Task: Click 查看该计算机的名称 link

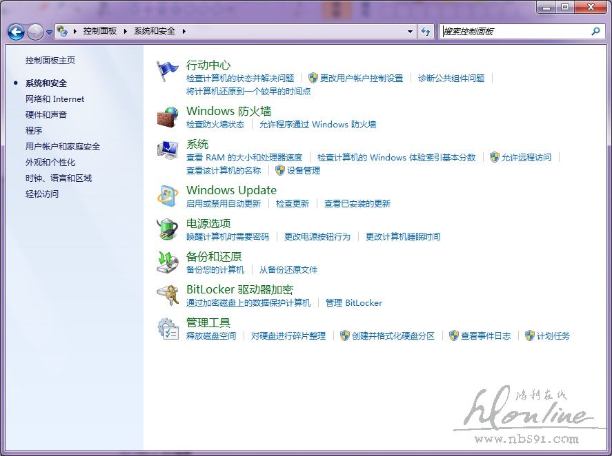Action: (x=224, y=170)
